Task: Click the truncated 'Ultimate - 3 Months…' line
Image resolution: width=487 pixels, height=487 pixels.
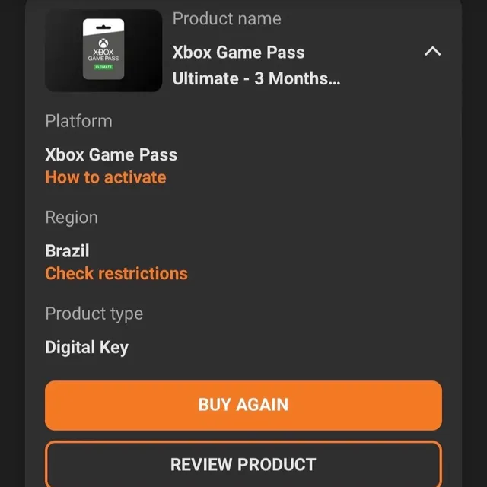Action: (256, 78)
